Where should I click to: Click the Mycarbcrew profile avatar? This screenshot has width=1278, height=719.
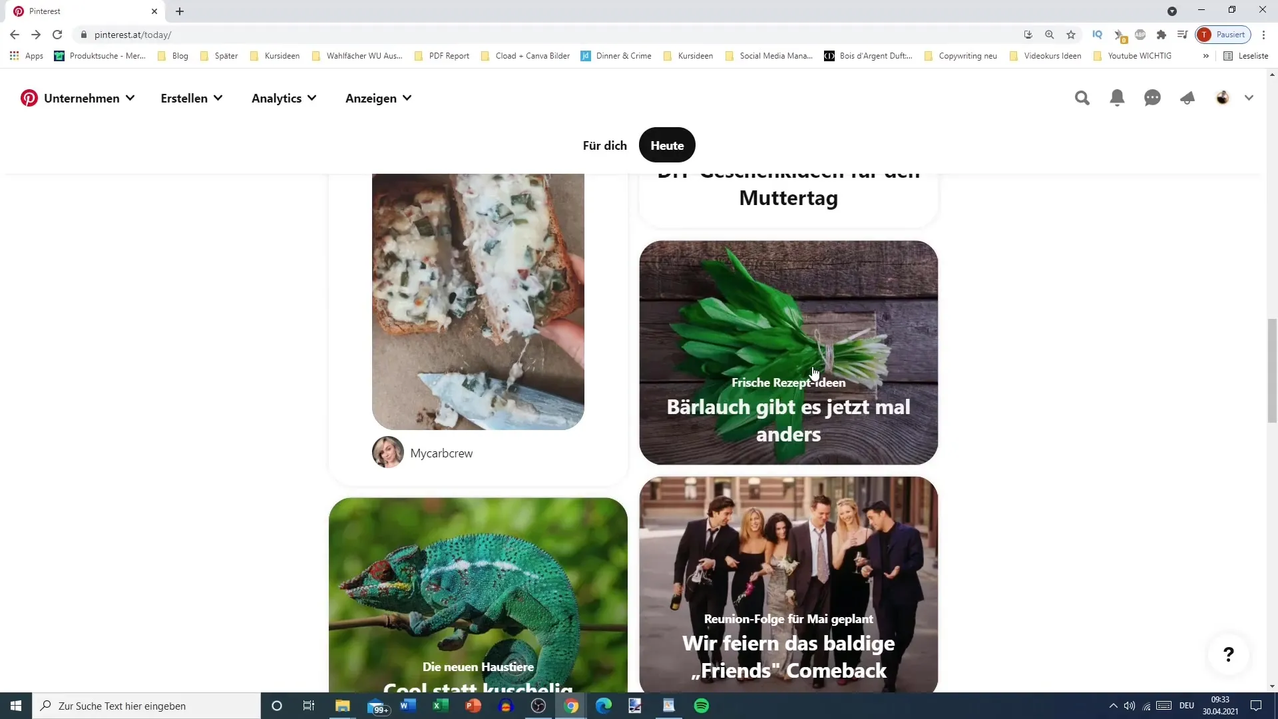(x=387, y=453)
